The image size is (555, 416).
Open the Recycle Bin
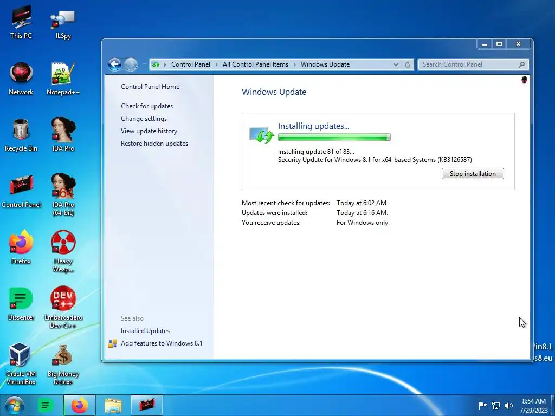click(x=21, y=135)
